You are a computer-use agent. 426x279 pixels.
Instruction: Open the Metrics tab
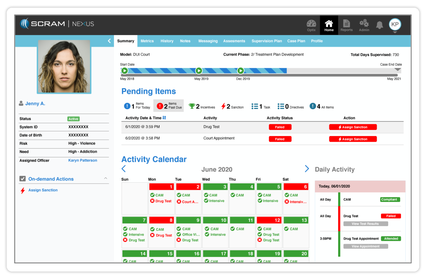147,41
